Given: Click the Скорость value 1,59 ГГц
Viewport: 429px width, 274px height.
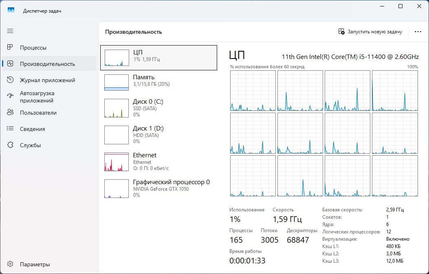Looking at the screenshot, I should point(287,219).
